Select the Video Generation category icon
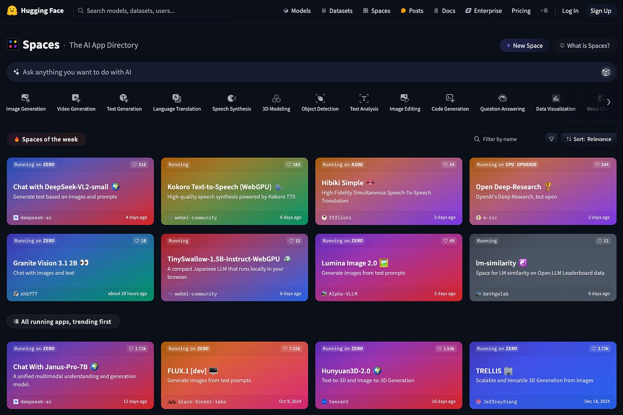 click(76, 98)
